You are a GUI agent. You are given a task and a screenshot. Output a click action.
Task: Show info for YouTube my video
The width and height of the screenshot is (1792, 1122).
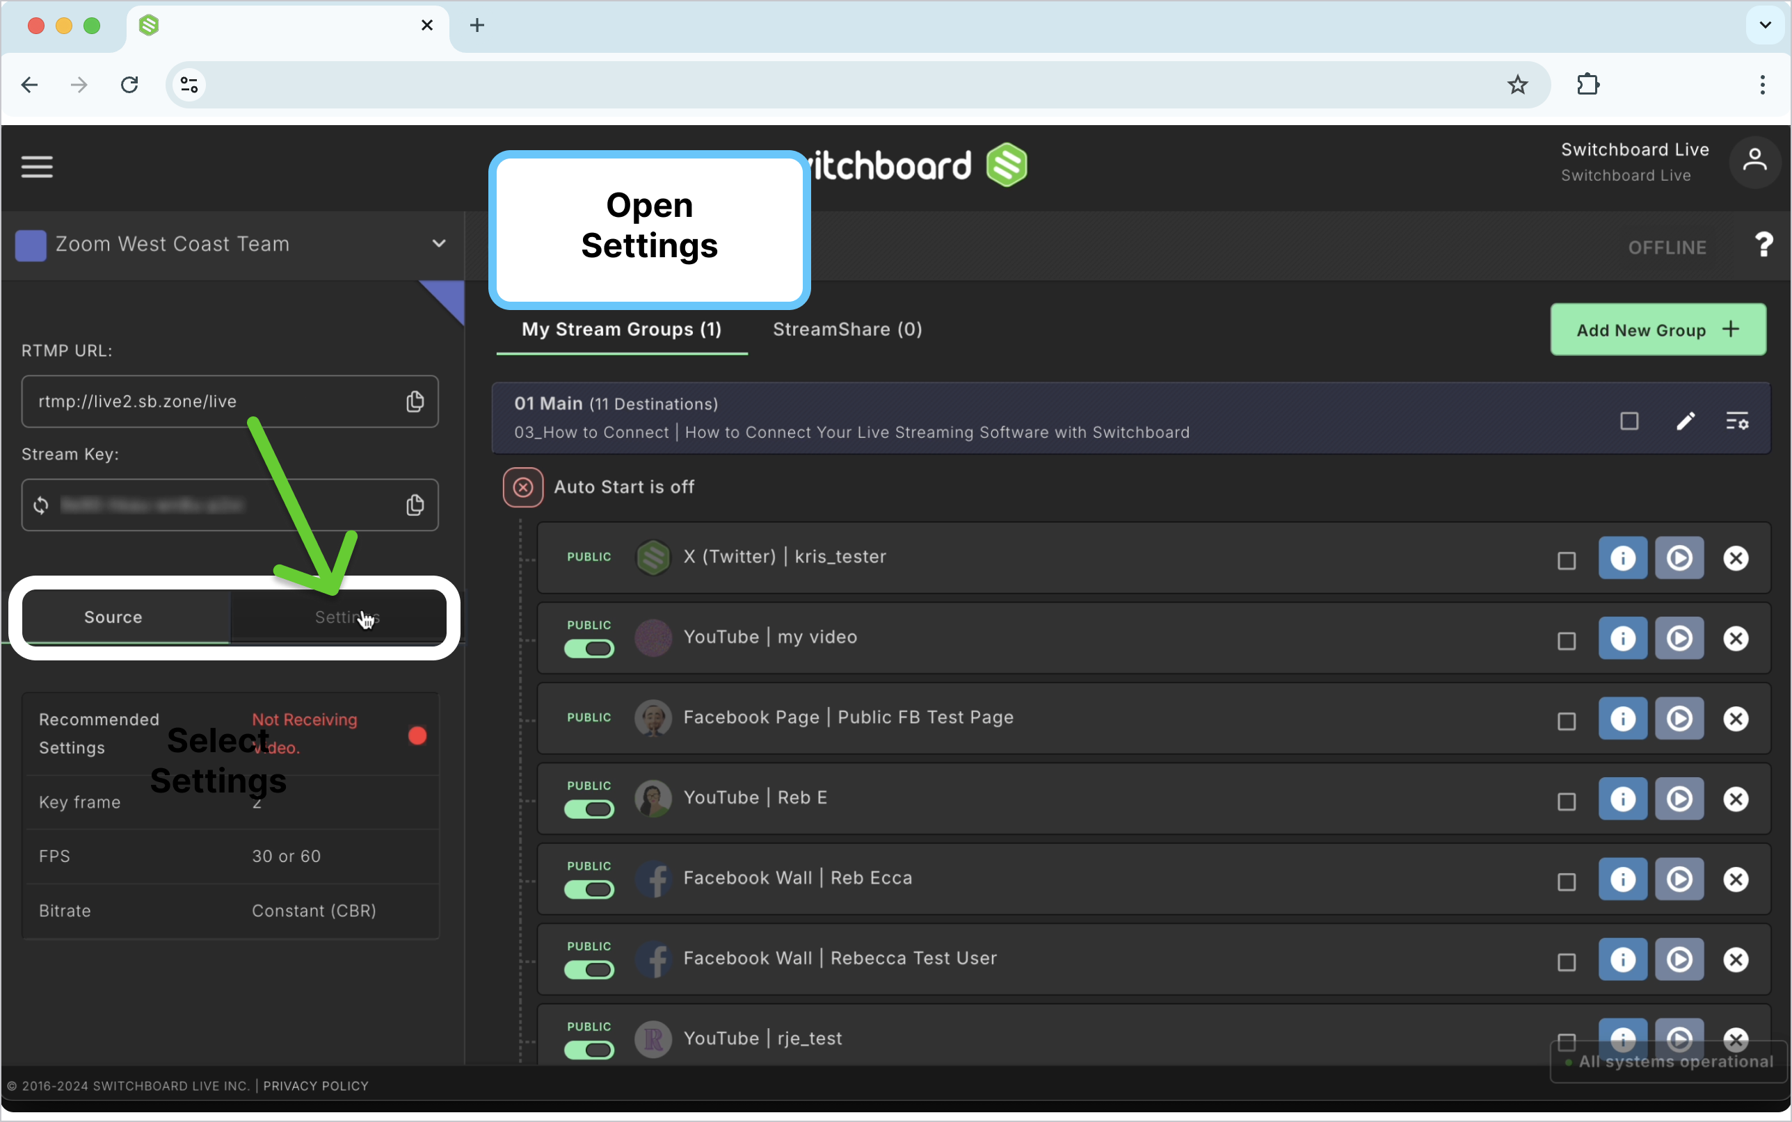[x=1623, y=638]
